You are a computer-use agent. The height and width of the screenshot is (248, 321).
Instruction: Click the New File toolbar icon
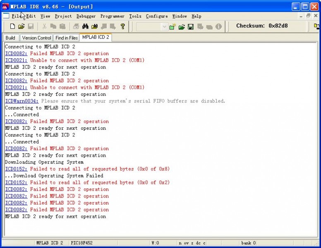coord(12,26)
